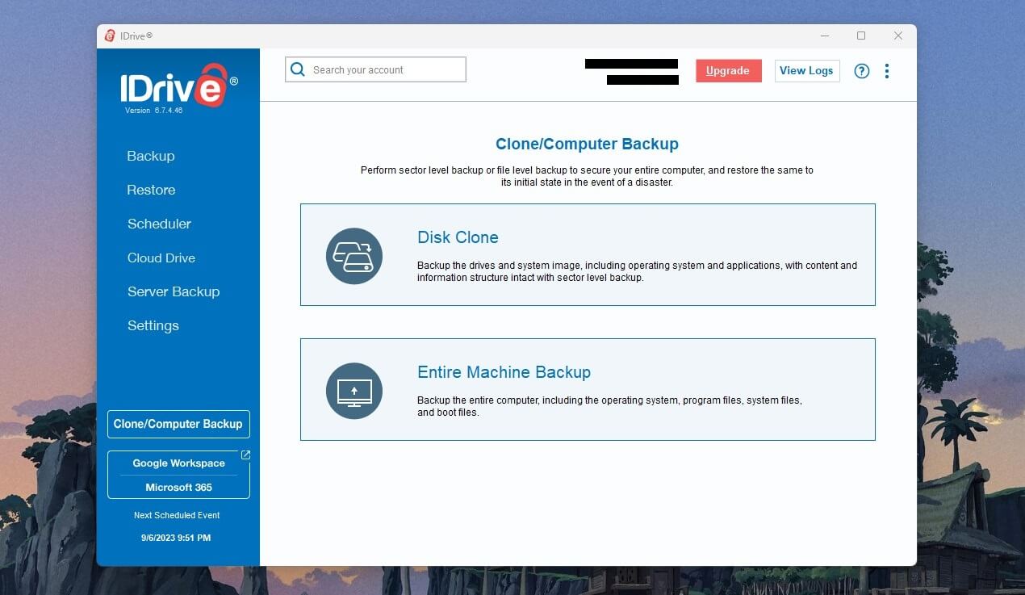
Task: Click the help question mark icon
Action: pyautogui.click(x=862, y=71)
